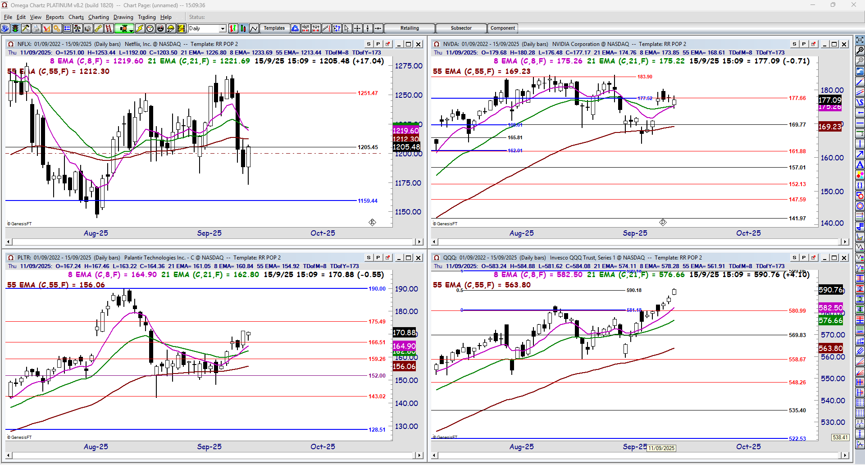This screenshot has height=465, width=865.
Task: Click the white gauge dial icon
Action: click(x=150, y=28)
